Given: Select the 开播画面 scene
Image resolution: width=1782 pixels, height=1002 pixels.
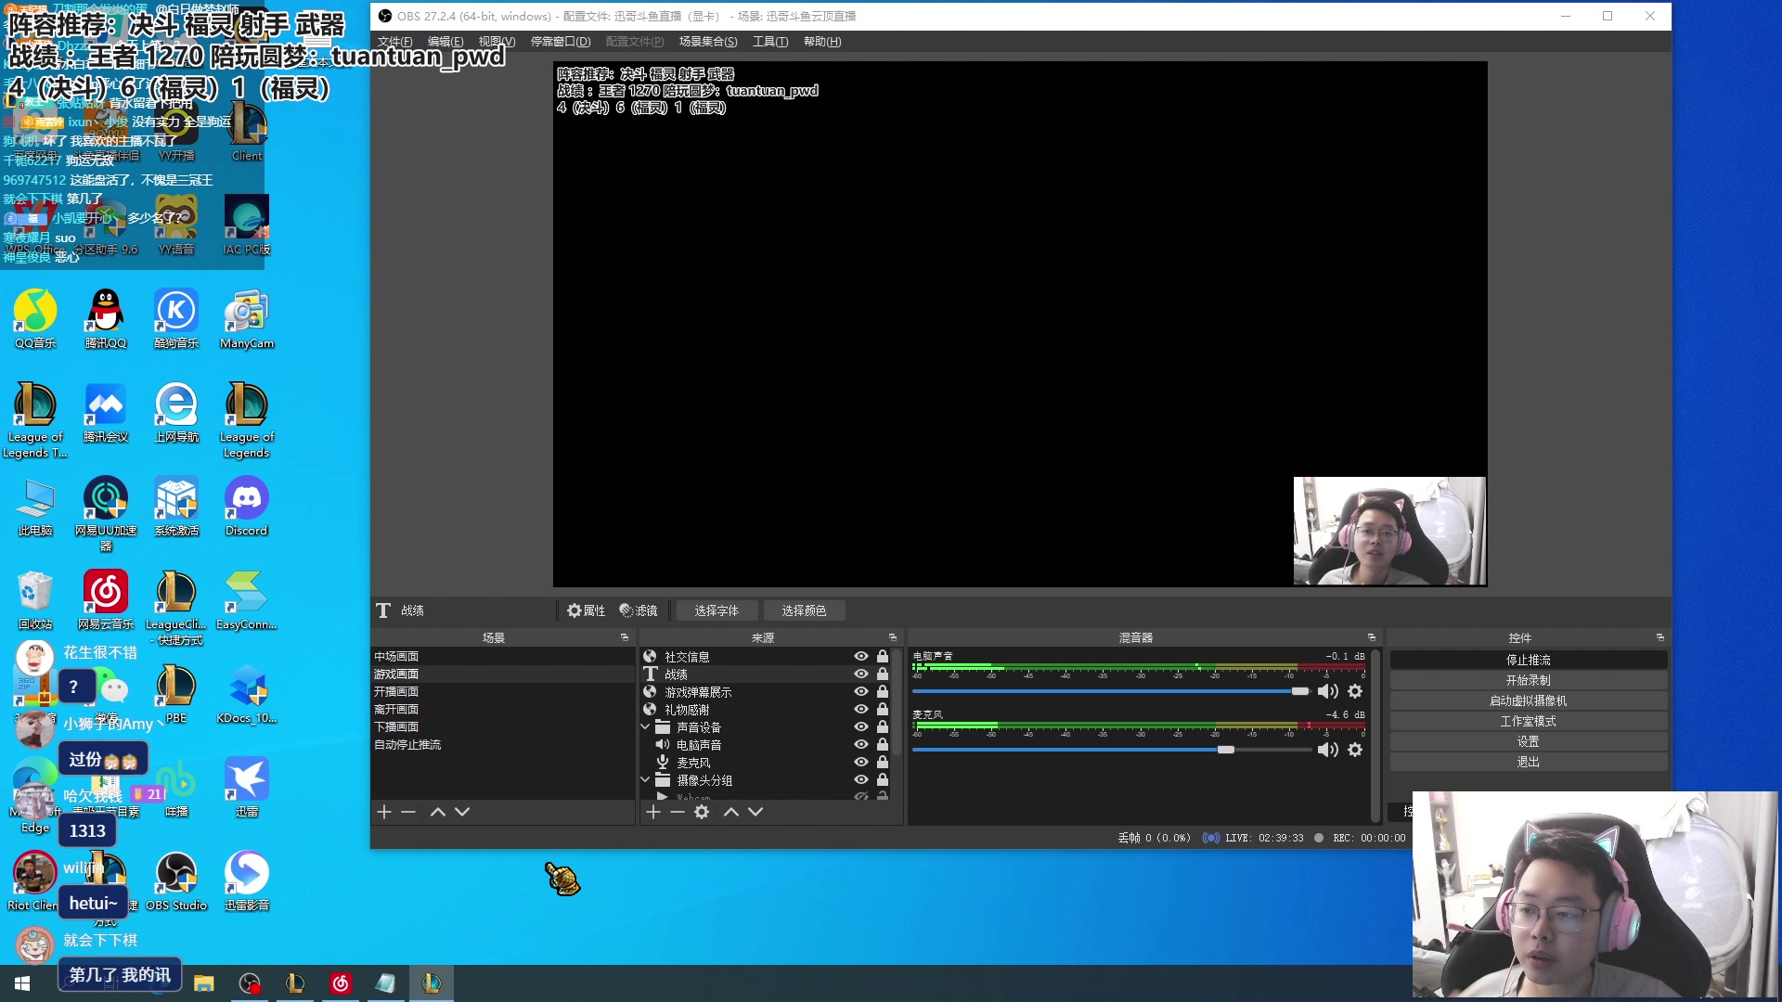Looking at the screenshot, I should coord(502,692).
